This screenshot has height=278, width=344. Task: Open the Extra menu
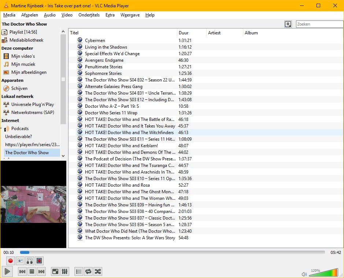(x=110, y=15)
